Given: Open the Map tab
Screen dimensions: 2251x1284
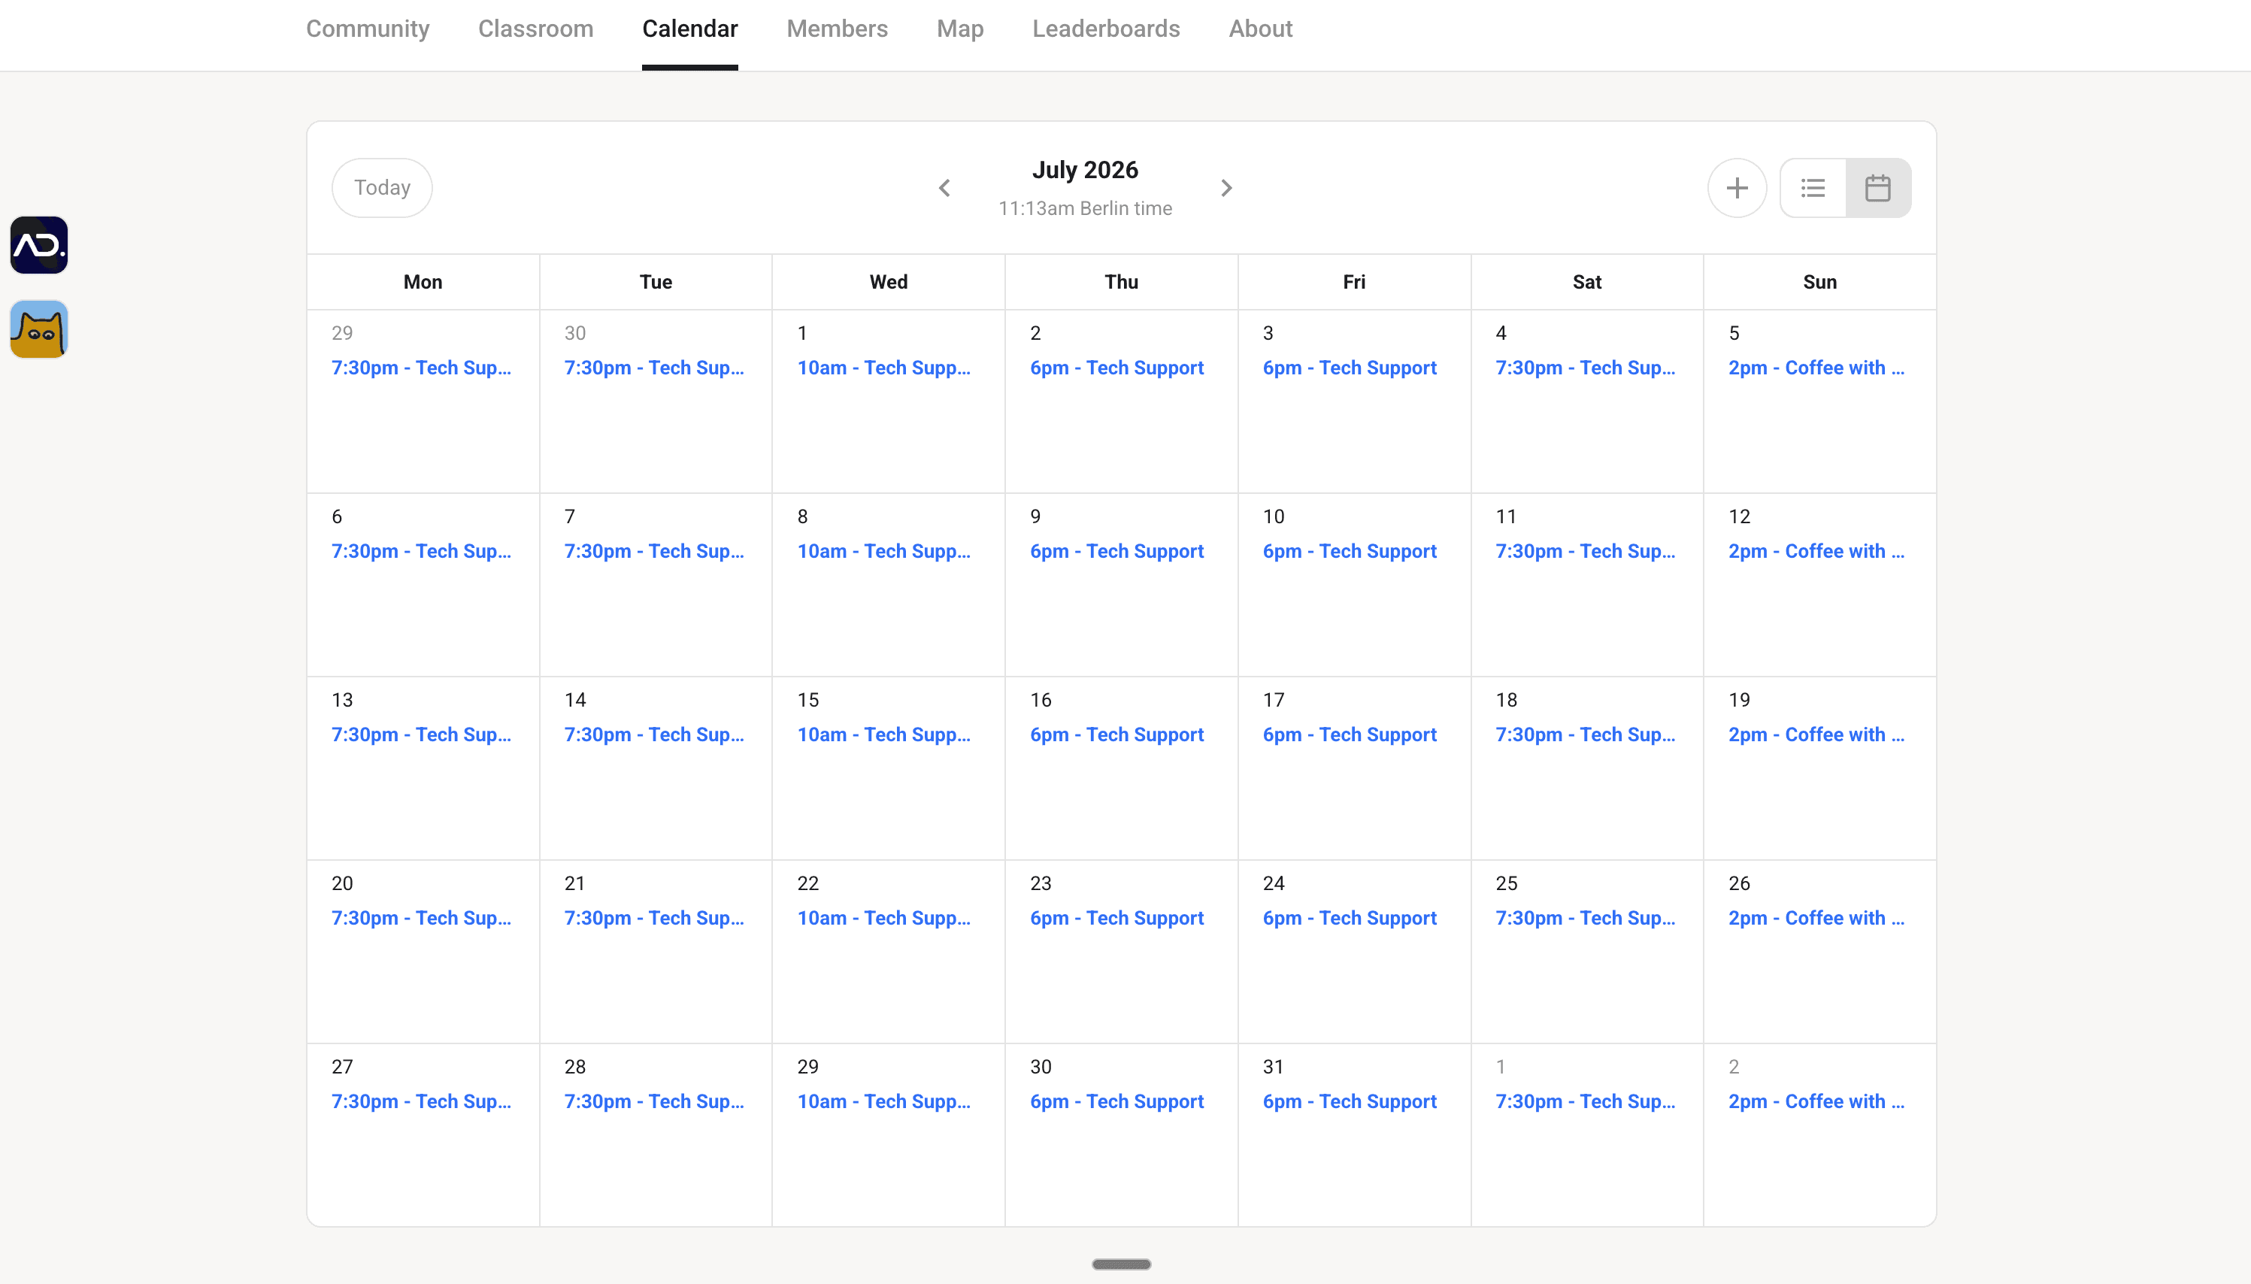Looking at the screenshot, I should (x=959, y=29).
